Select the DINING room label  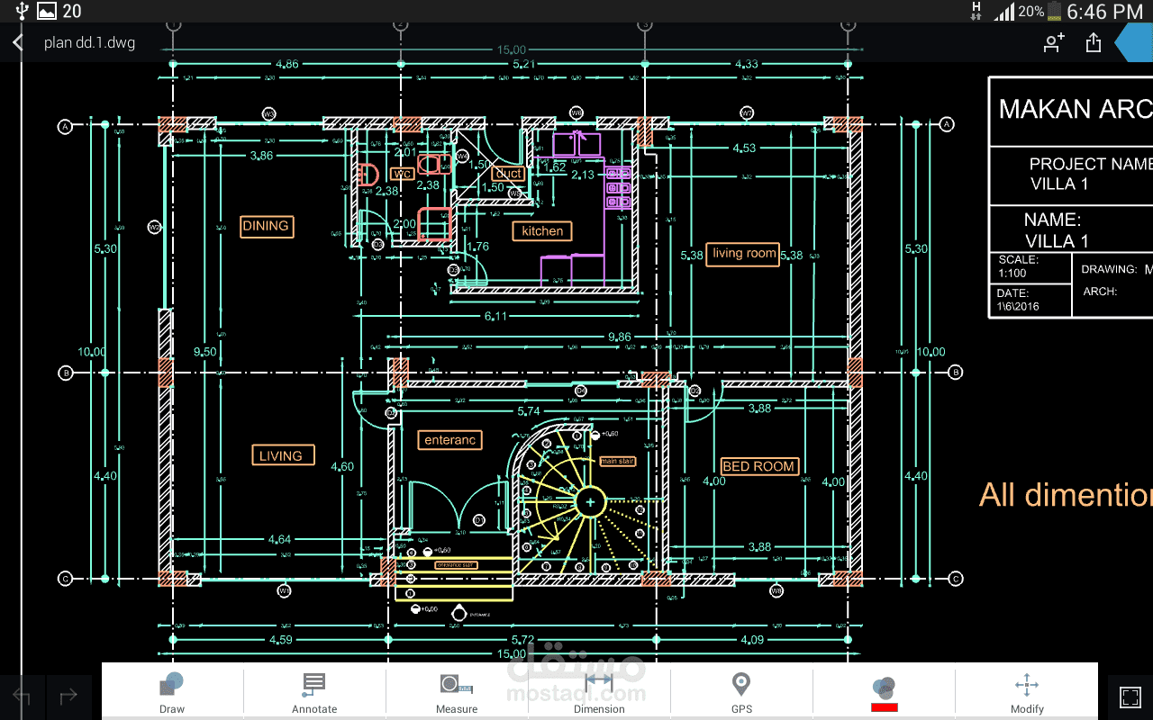coord(266,226)
